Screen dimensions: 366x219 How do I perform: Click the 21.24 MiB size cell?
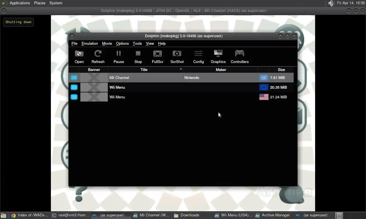pos(279,97)
